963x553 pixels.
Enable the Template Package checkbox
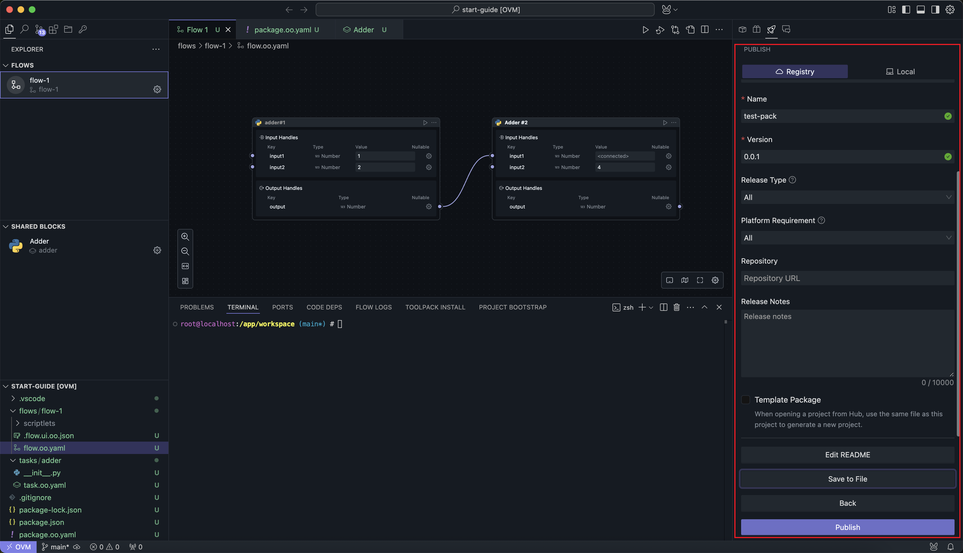(746, 399)
